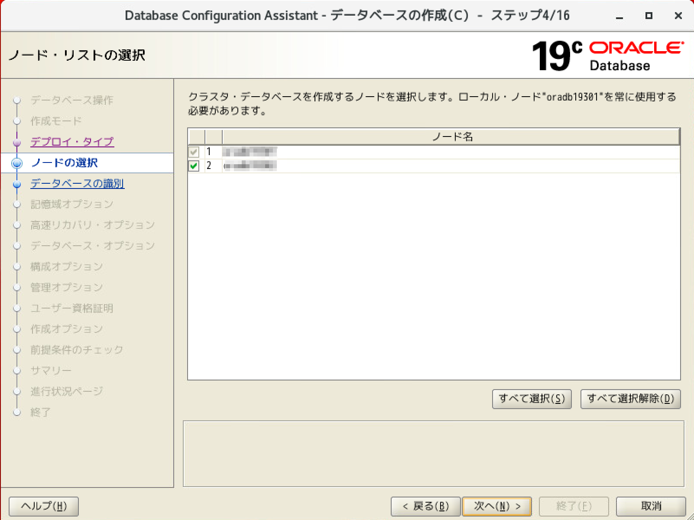Minimize the Database Configuration Assistant window
The image size is (694, 520).
tap(619, 16)
